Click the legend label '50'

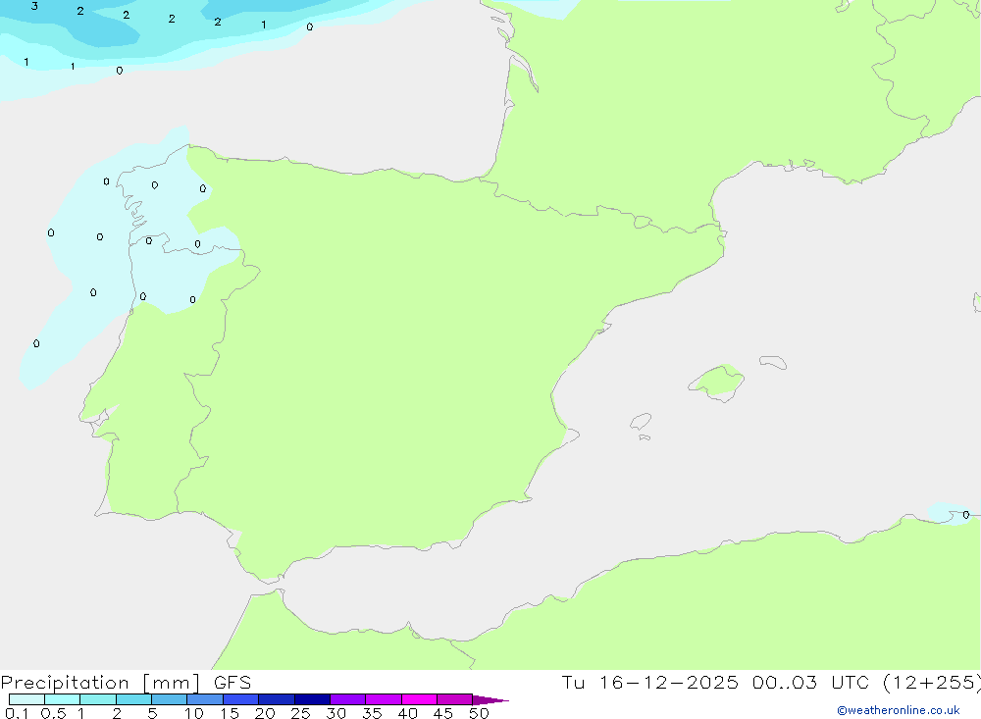pyautogui.click(x=480, y=713)
